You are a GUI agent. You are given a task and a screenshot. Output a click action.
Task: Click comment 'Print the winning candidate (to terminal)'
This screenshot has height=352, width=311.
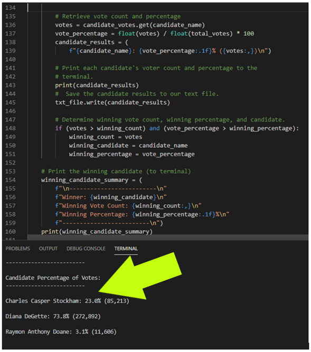pos(116,172)
